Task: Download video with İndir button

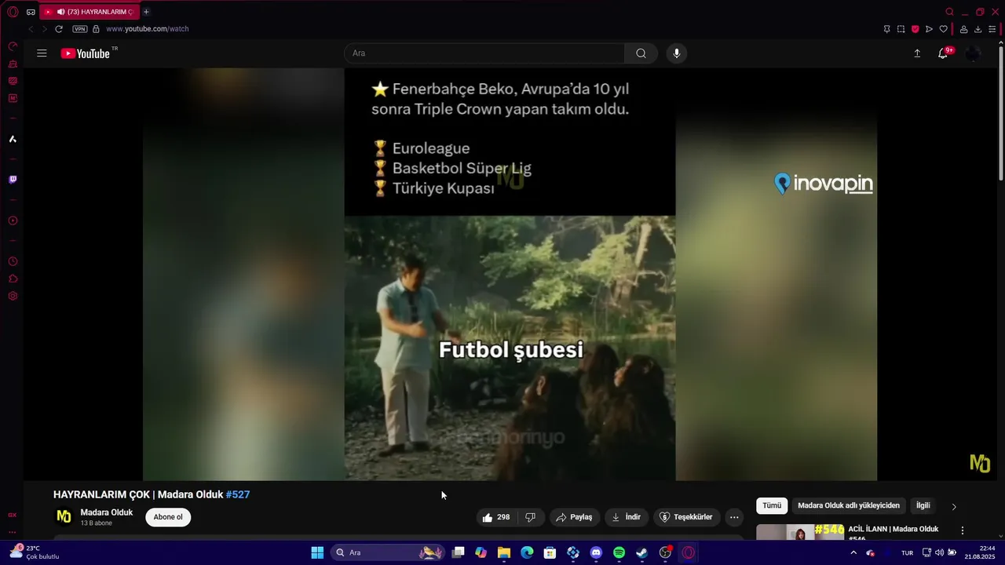Action: click(627, 517)
